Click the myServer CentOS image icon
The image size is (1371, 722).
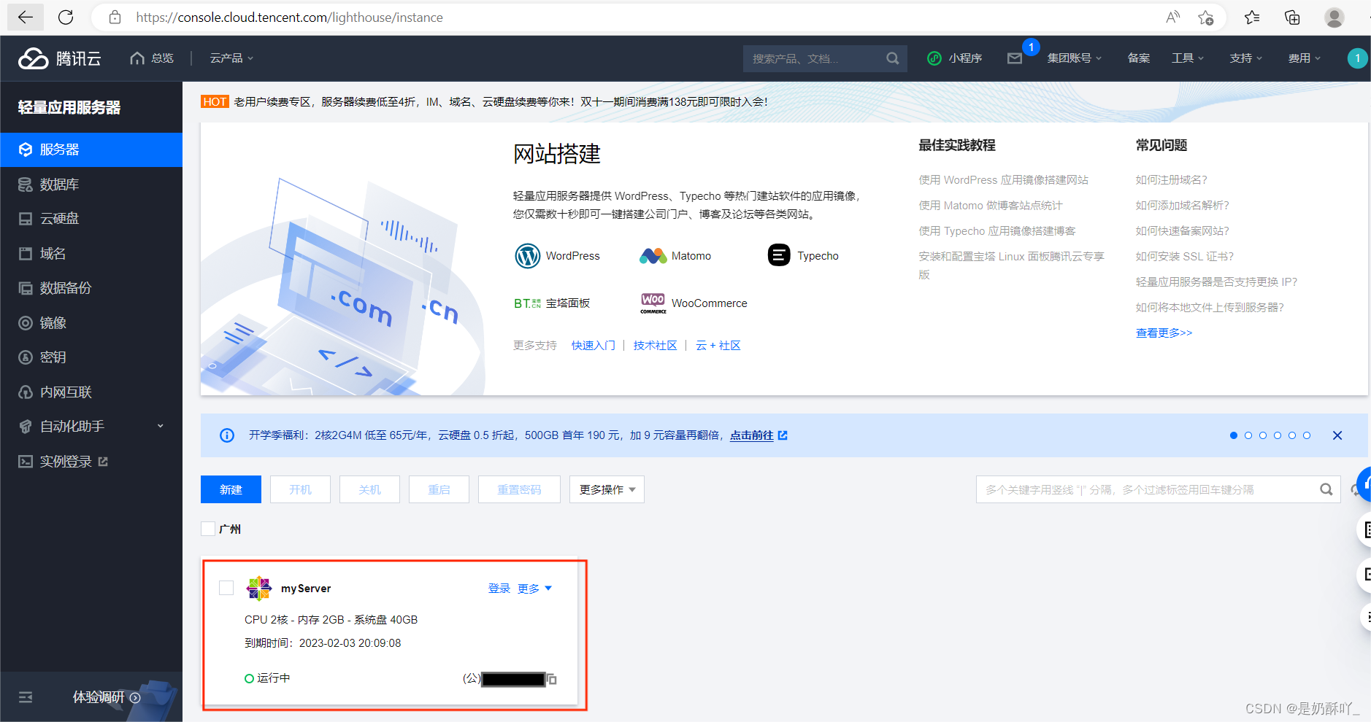[x=259, y=588]
